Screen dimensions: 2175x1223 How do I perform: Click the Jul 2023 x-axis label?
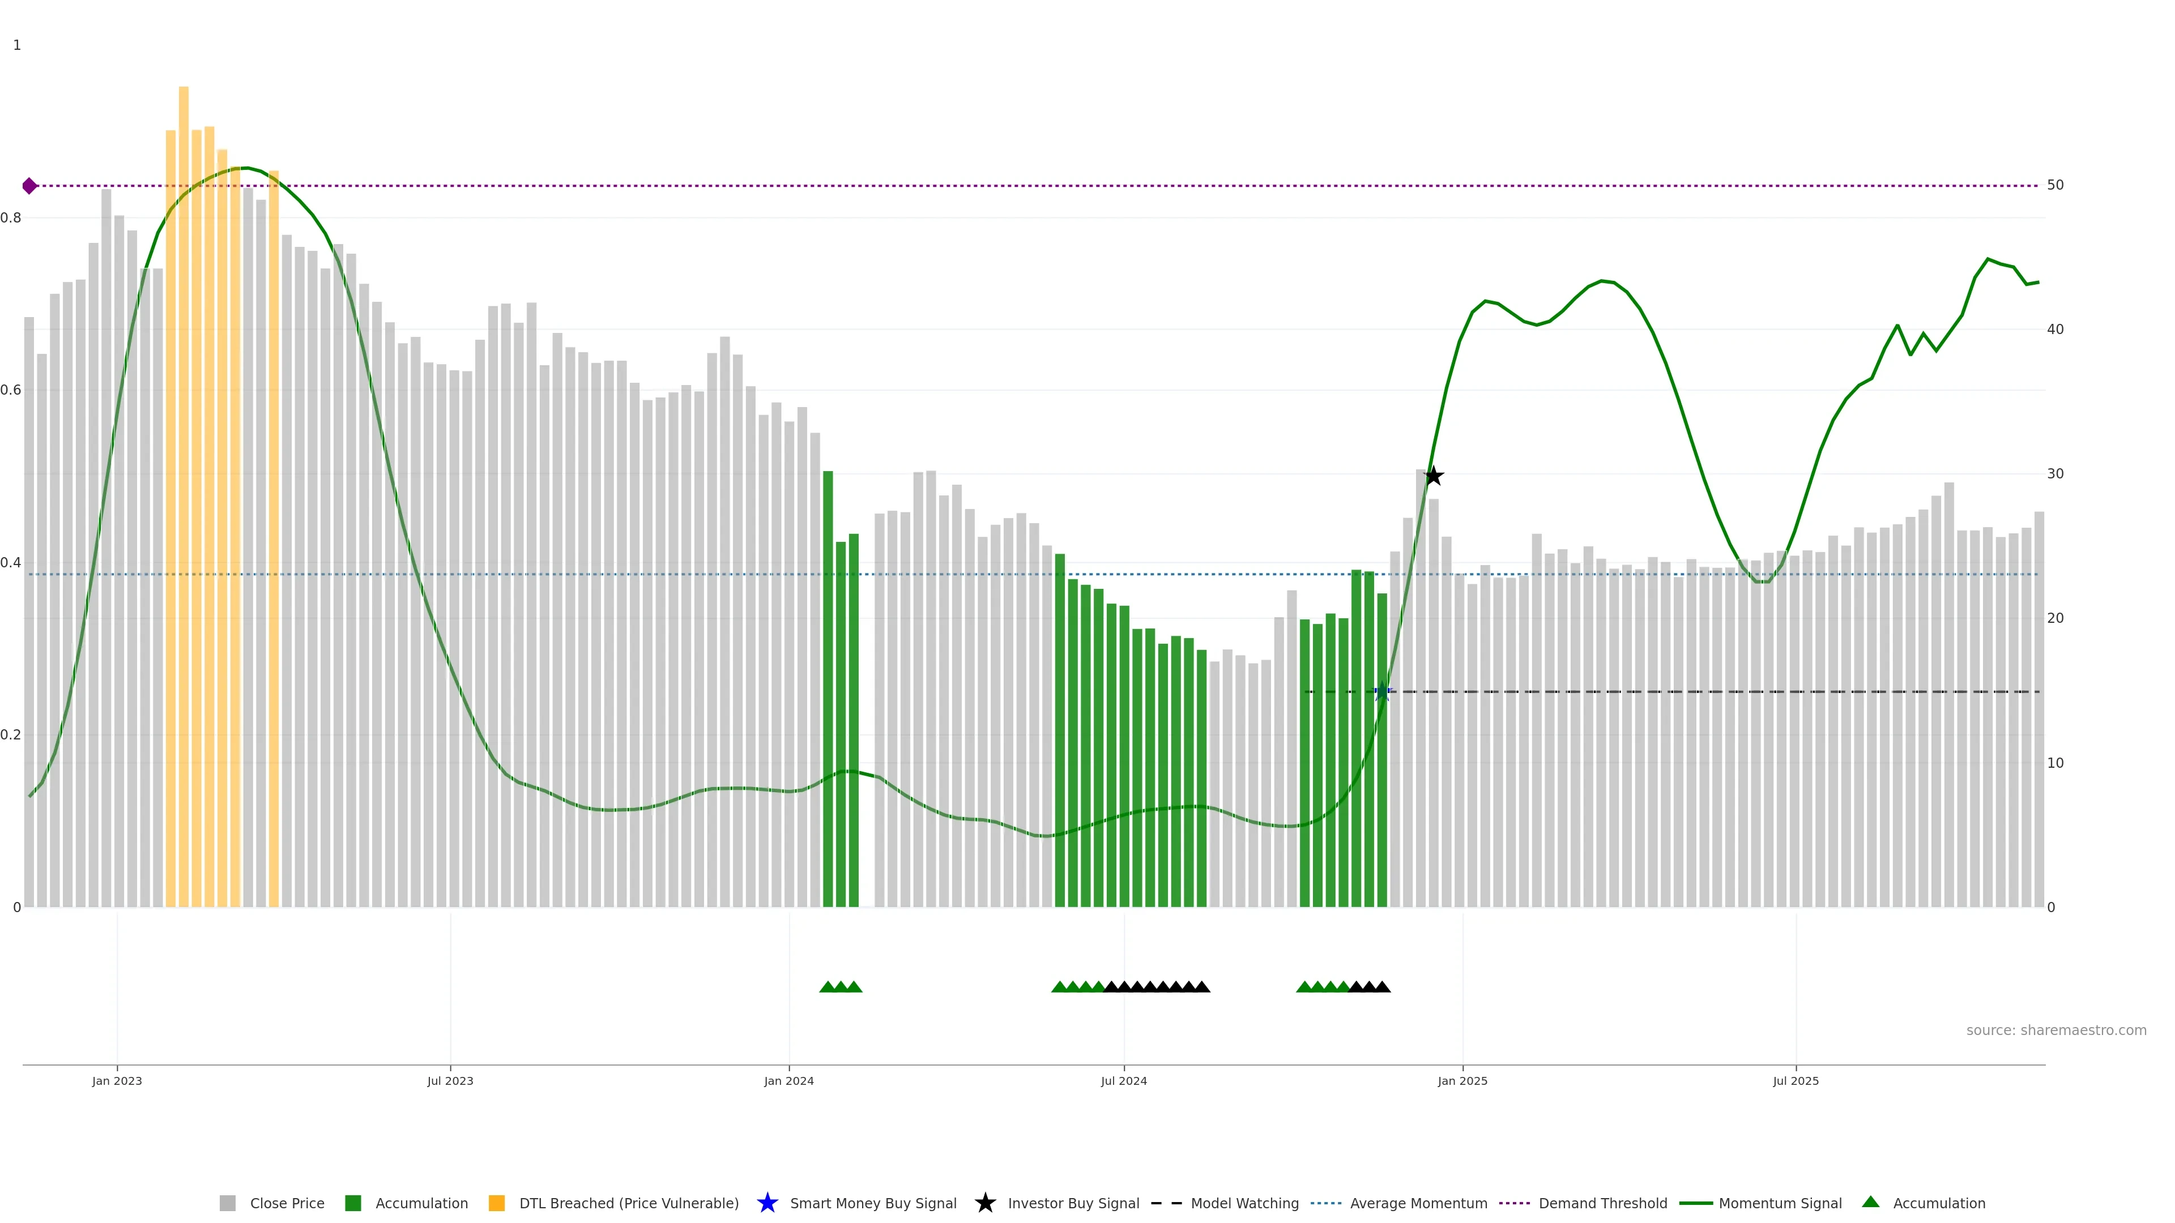(x=450, y=1081)
